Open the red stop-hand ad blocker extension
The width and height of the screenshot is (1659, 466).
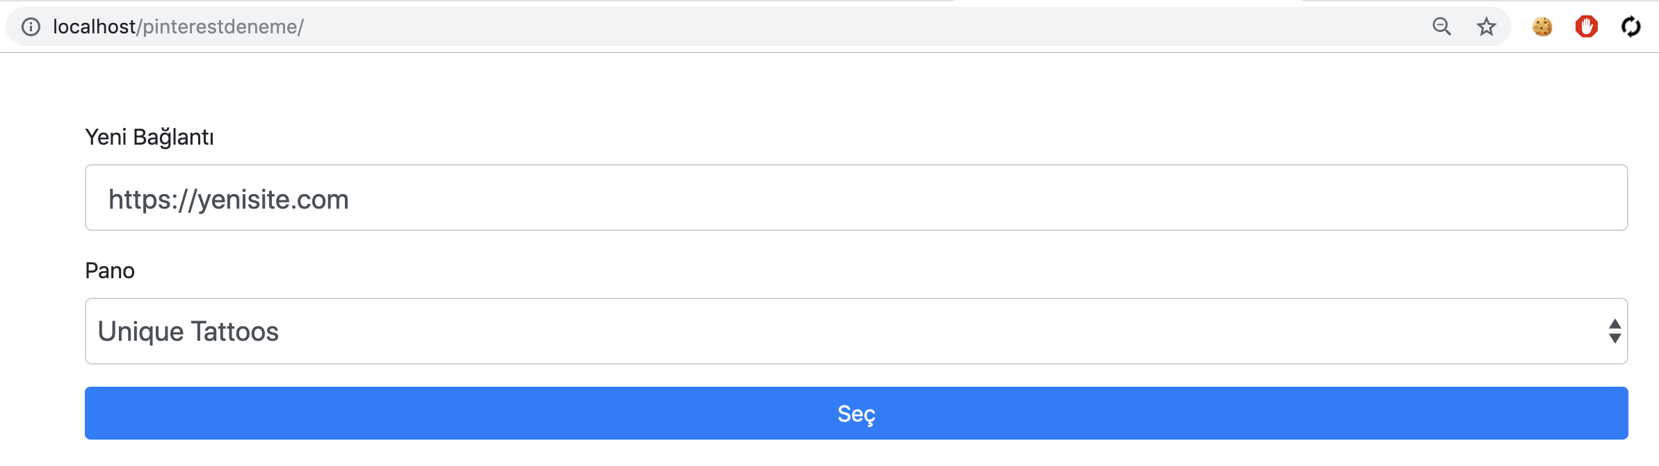[1587, 27]
